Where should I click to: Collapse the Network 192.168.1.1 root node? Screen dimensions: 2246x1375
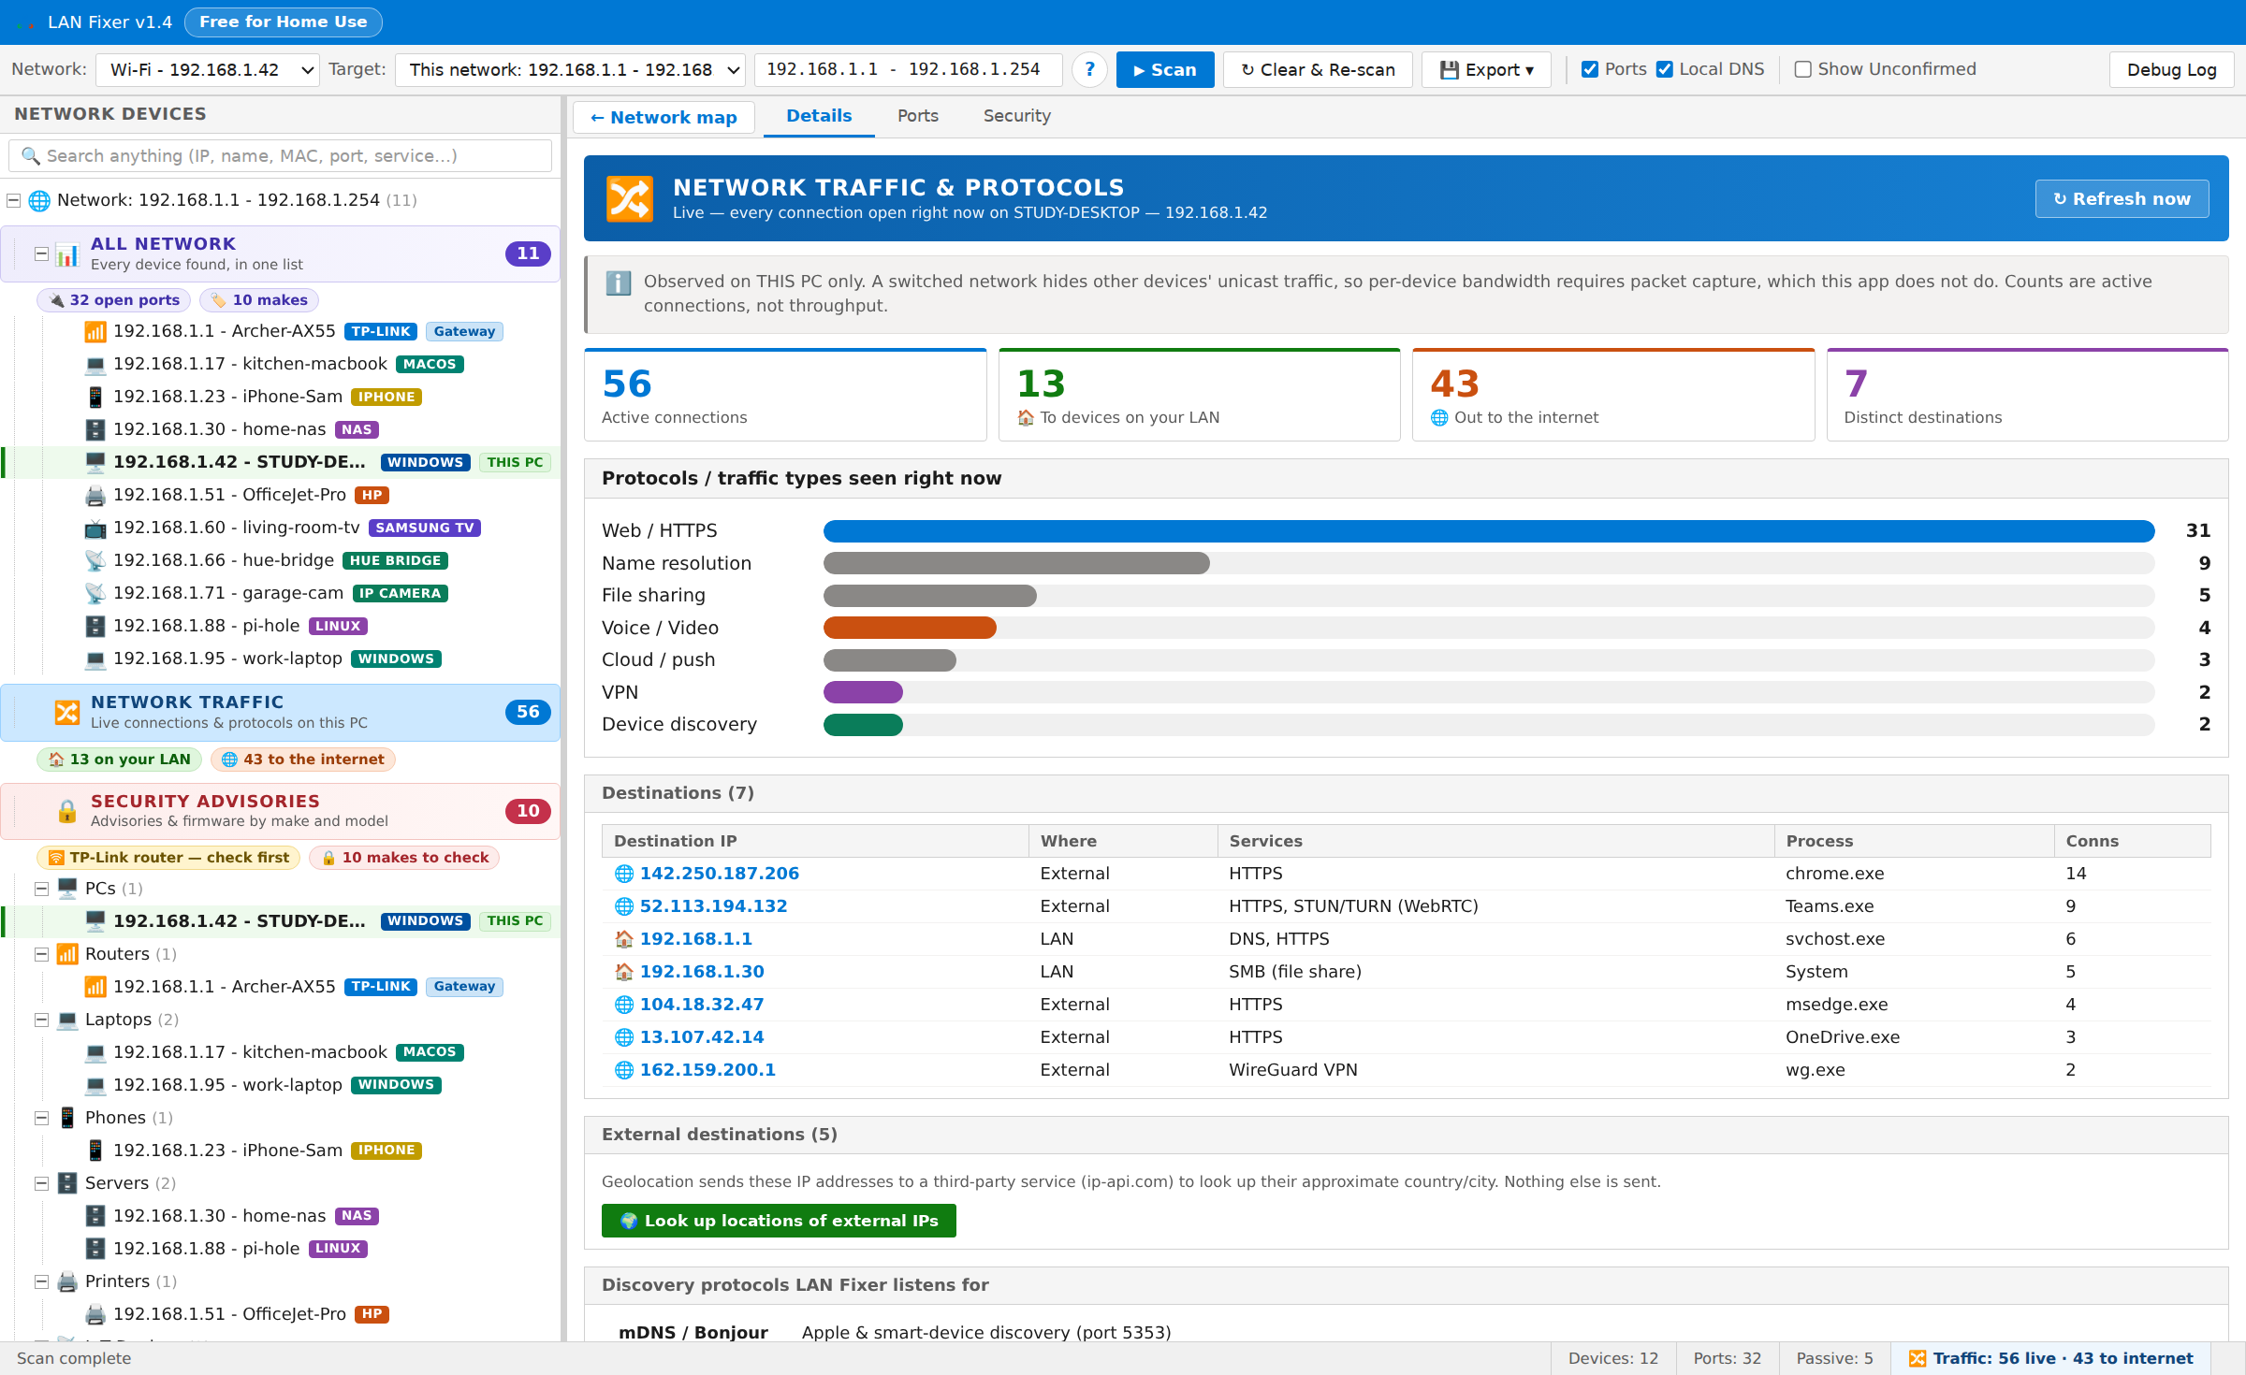pyautogui.click(x=14, y=200)
